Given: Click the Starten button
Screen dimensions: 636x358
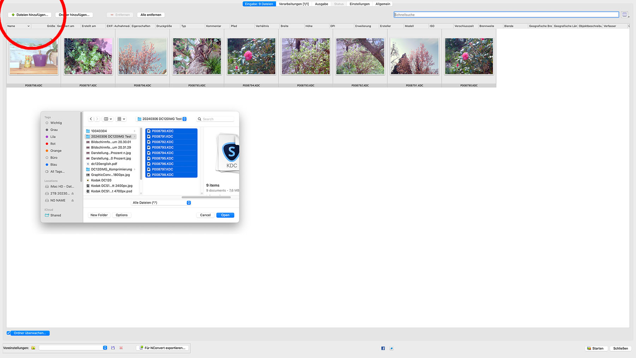Looking at the screenshot, I should coord(595,348).
